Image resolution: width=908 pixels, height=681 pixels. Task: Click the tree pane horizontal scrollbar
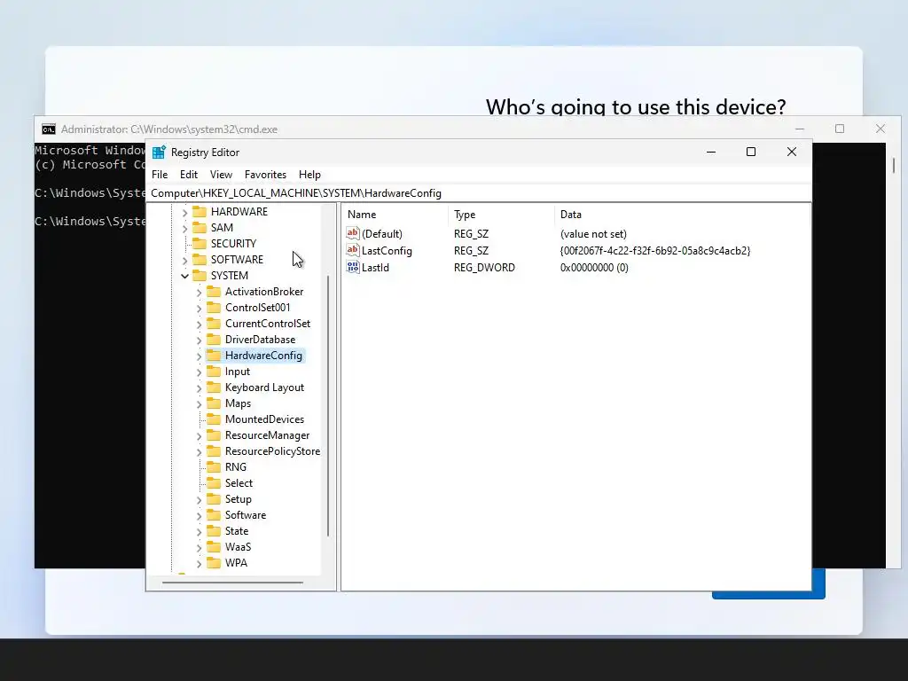[x=232, y=582]
